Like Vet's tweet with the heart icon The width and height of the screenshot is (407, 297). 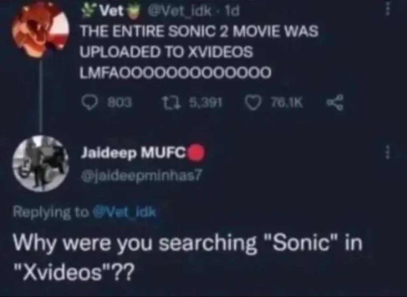pyautogui.click(x=253, y=103)
